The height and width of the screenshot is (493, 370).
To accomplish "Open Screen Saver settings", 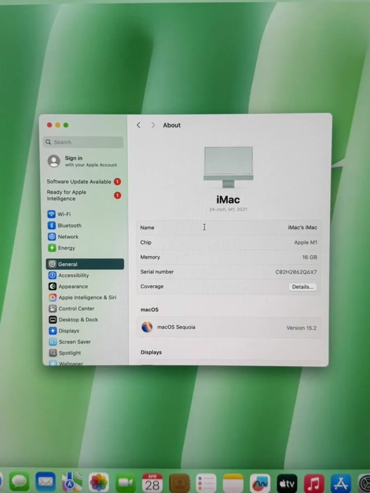I will pyautogui.click(x=74, y=342).
